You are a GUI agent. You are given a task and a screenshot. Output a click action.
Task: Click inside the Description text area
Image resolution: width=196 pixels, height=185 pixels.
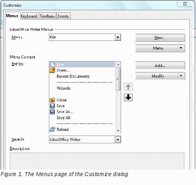click(x=97, y=161)
